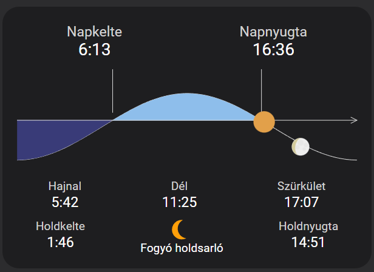
Task: Select the 6:13 sunrise time
Action: tap(95, 50)
